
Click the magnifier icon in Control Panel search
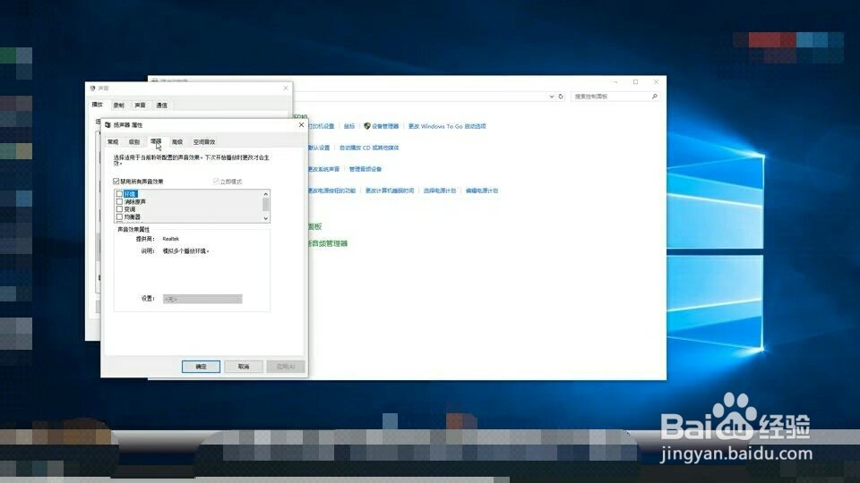coord(654,97)
